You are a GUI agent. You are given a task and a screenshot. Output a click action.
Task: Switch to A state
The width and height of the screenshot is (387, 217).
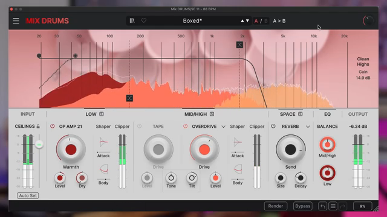(x=256, y=21)
